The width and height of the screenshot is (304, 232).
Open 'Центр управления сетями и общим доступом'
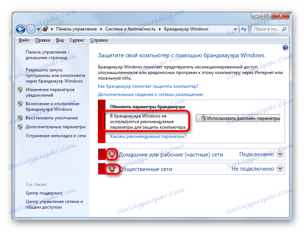point(54,204)
